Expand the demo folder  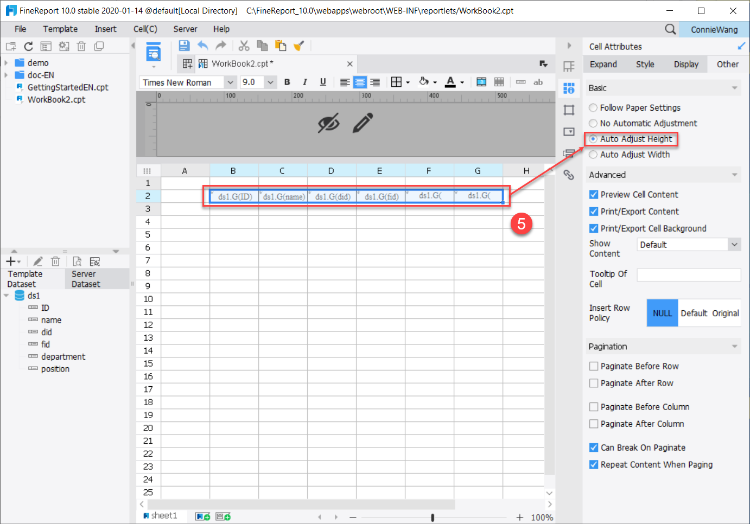6,63
